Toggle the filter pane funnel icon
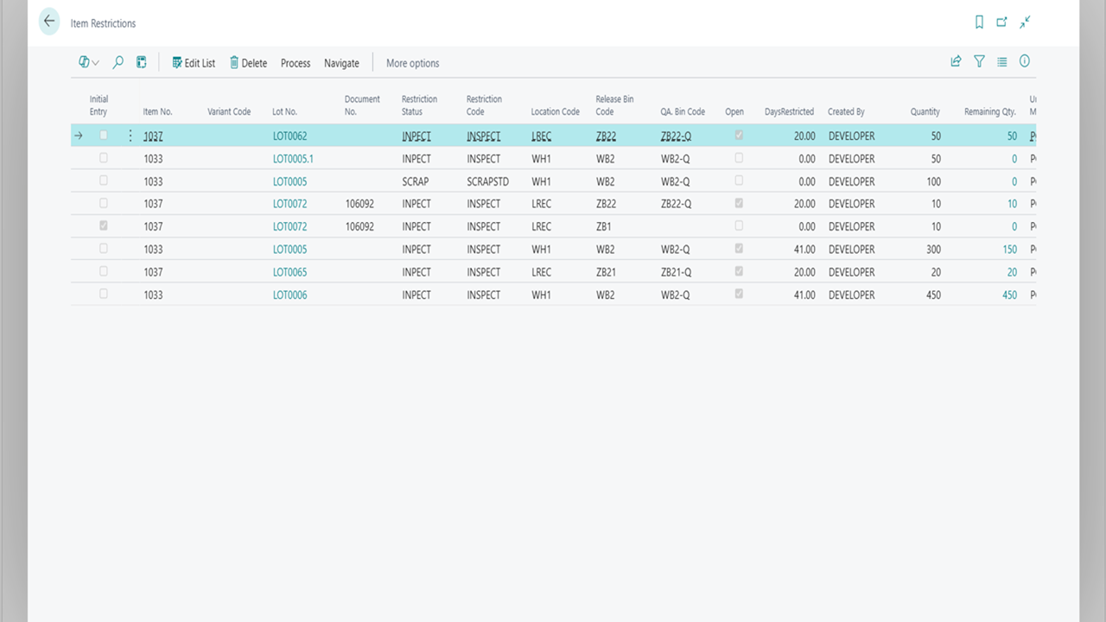The image size is (1106, 622). click(979, 61)
